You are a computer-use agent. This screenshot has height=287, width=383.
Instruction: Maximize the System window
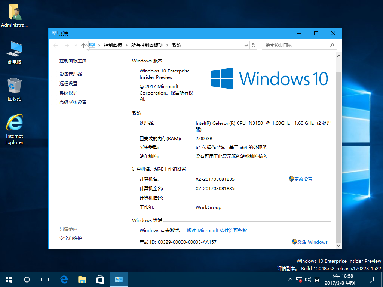316,33
